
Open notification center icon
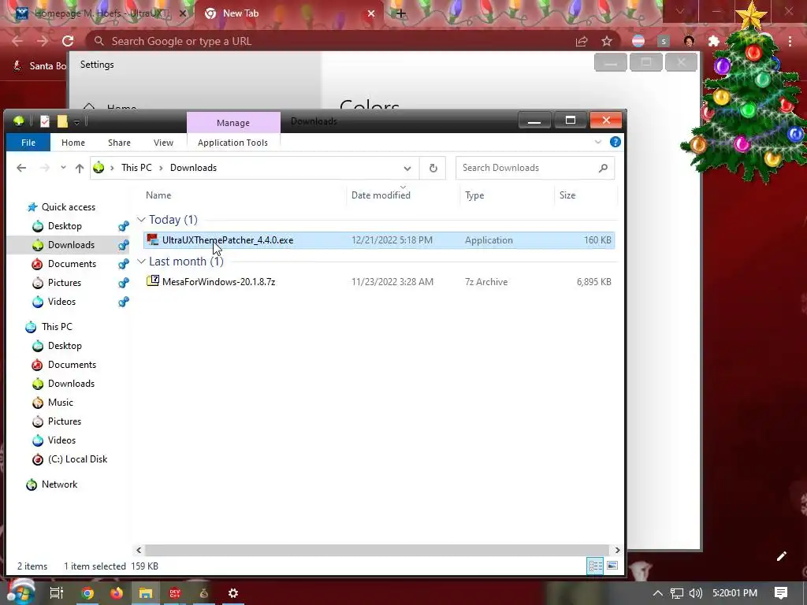[x=781, y=593]
